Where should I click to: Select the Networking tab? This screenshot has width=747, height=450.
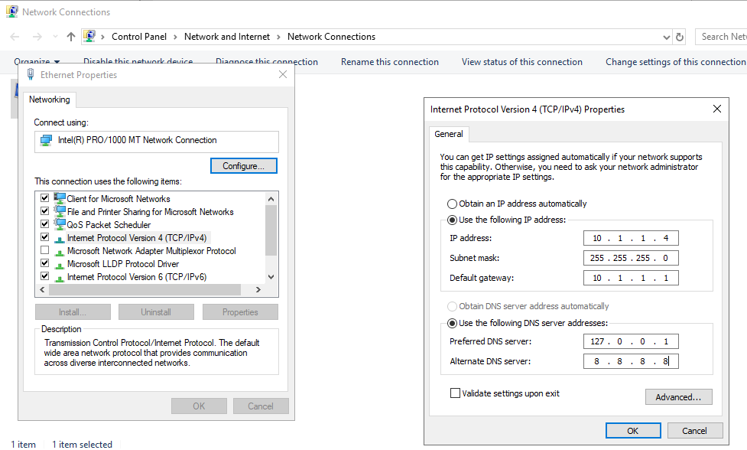pos(50,99)
